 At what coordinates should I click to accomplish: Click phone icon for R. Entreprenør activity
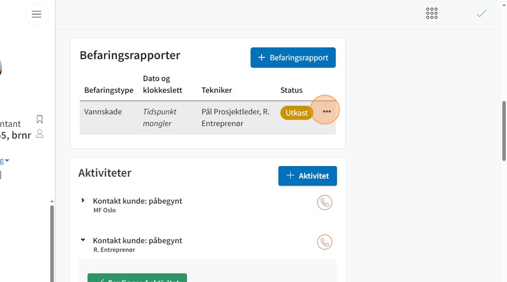324,242
